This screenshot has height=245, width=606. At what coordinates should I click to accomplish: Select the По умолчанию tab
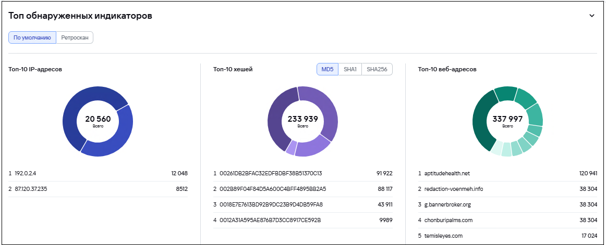coord(32,38)
